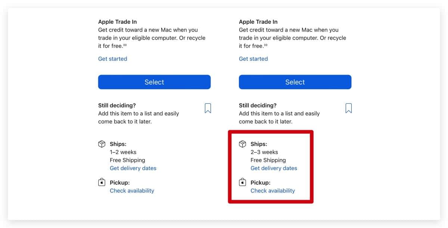
Task: Select the left Mac configuration
Action: [x=154, y=82]
